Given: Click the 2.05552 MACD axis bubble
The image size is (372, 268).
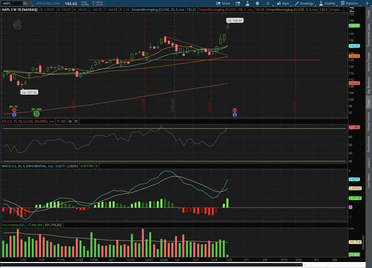Looking at the screenshot, I should click(x=355, y=188).
